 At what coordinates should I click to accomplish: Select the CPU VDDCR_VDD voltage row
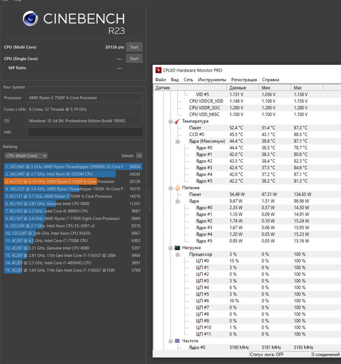point(247,101)
